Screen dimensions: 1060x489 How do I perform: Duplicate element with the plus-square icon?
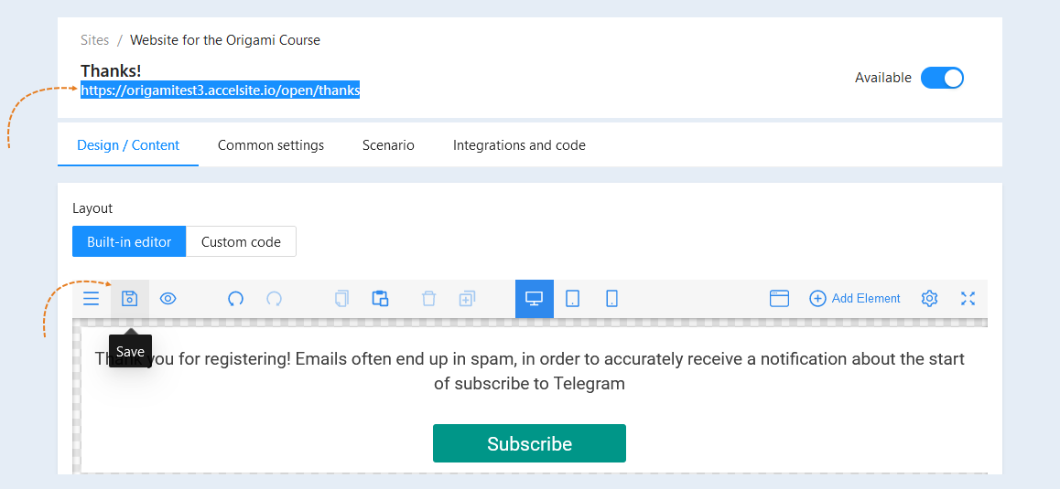pyautogui.click(x=467, y=299)
